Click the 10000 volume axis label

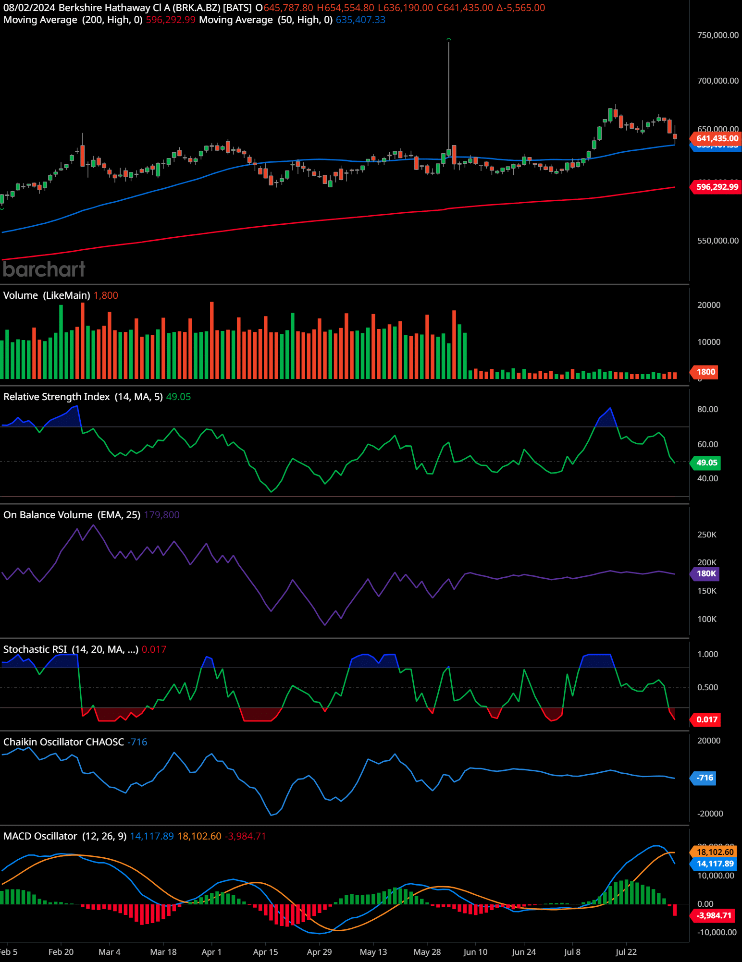point(709,342)
